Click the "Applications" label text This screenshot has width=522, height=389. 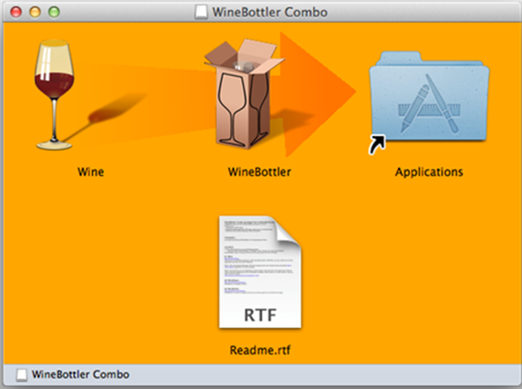[429, 172]
